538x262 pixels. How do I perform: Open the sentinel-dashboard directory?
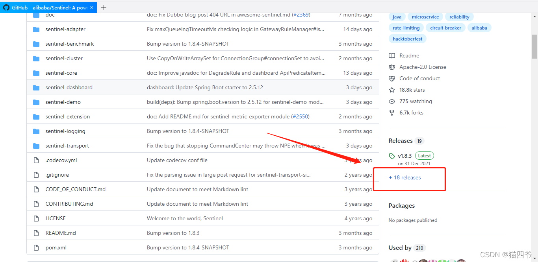tap(69, 88)
